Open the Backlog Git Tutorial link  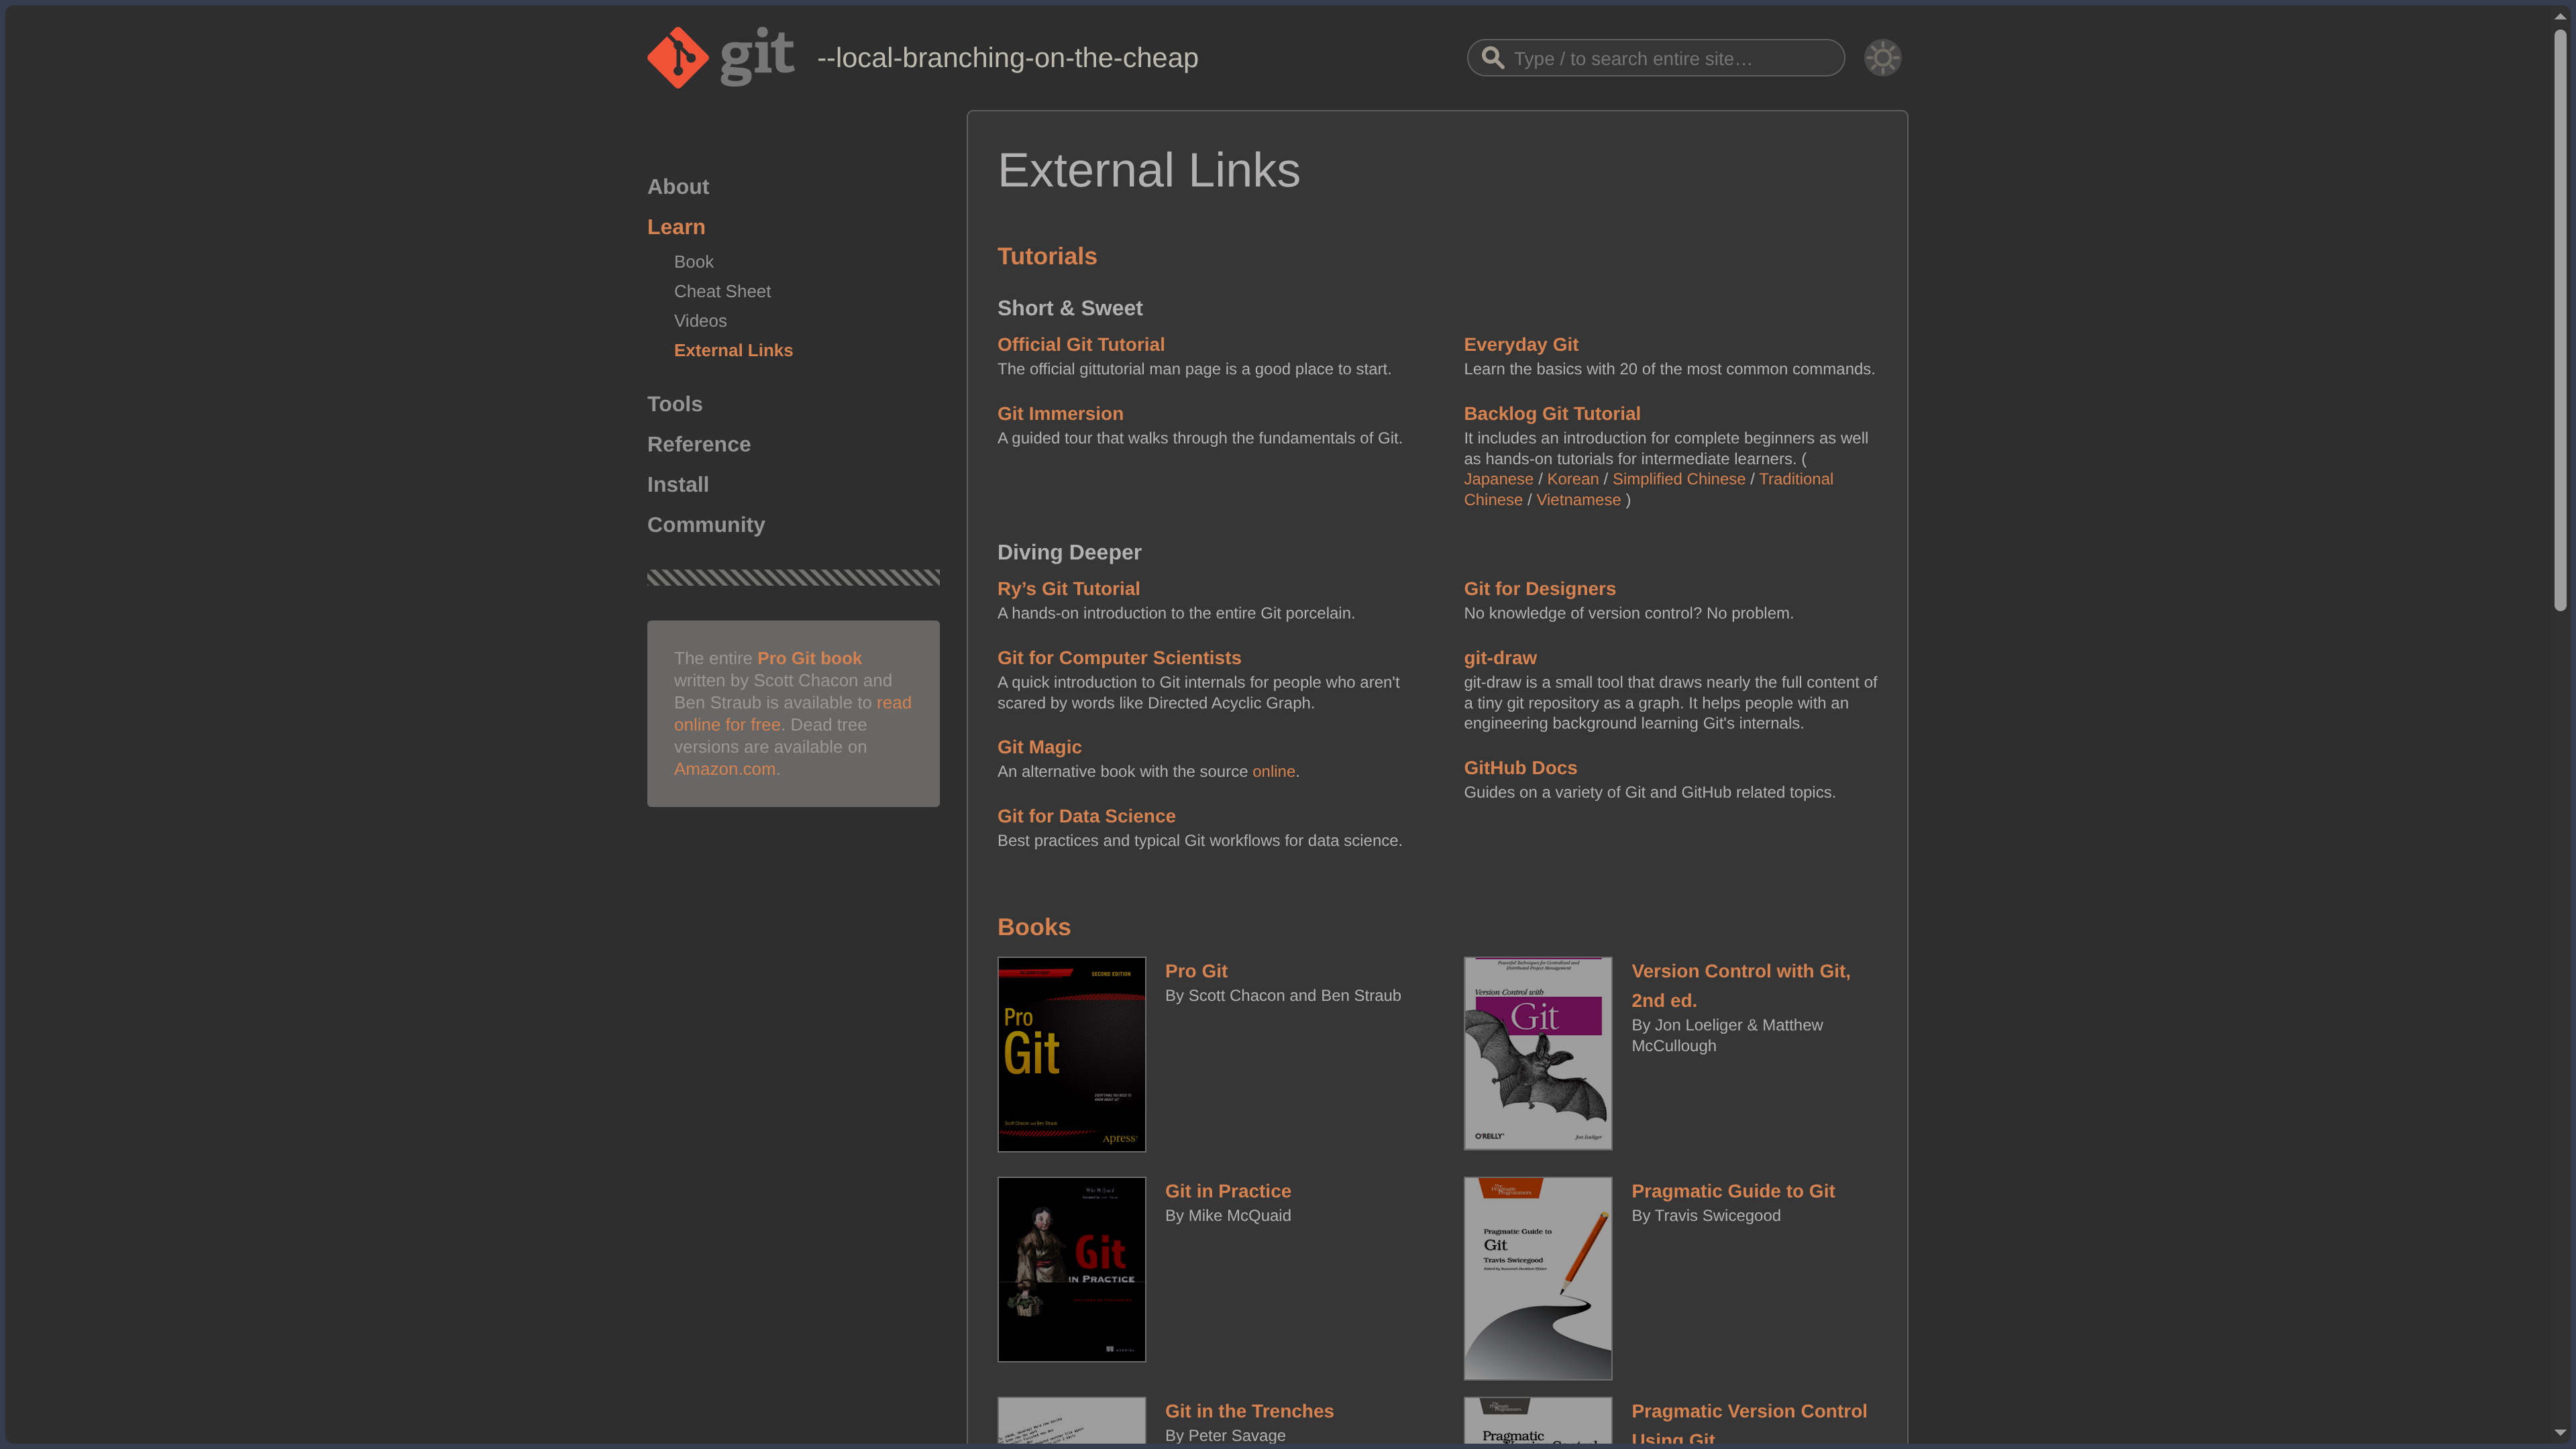pyautogui.click(x=1551, y=413)
